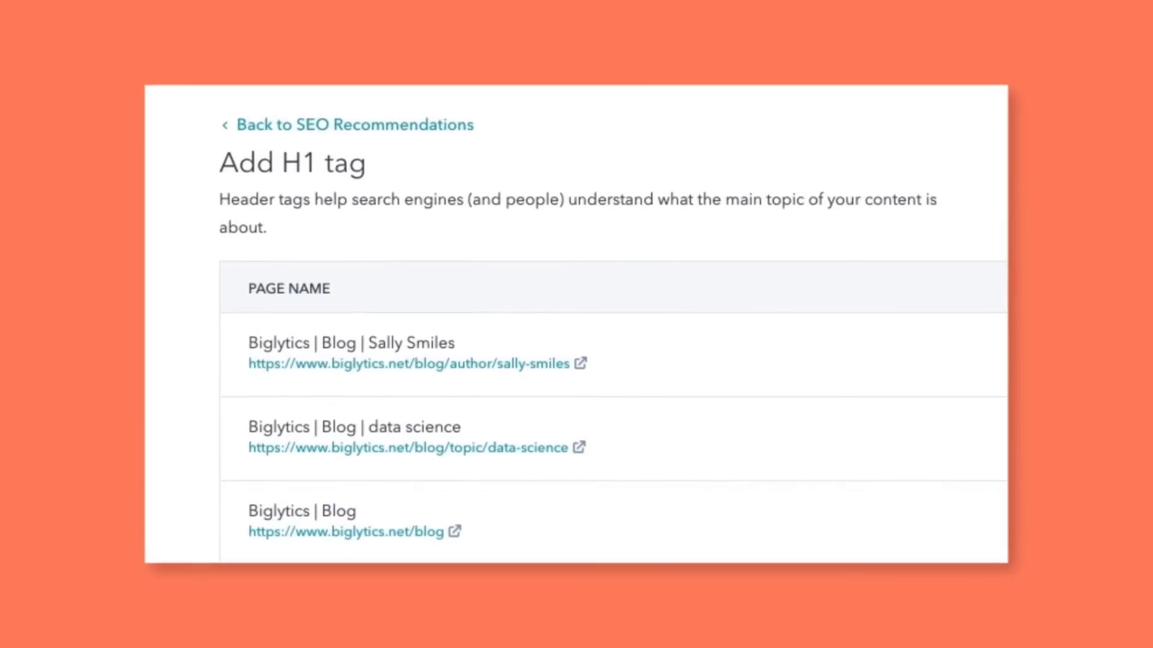Click the header tags description paragraph

coord(577,200)
